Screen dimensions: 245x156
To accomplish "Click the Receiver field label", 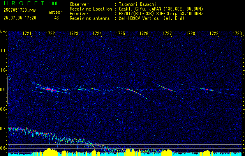I will pyautogui.click(x=79, y=14).
